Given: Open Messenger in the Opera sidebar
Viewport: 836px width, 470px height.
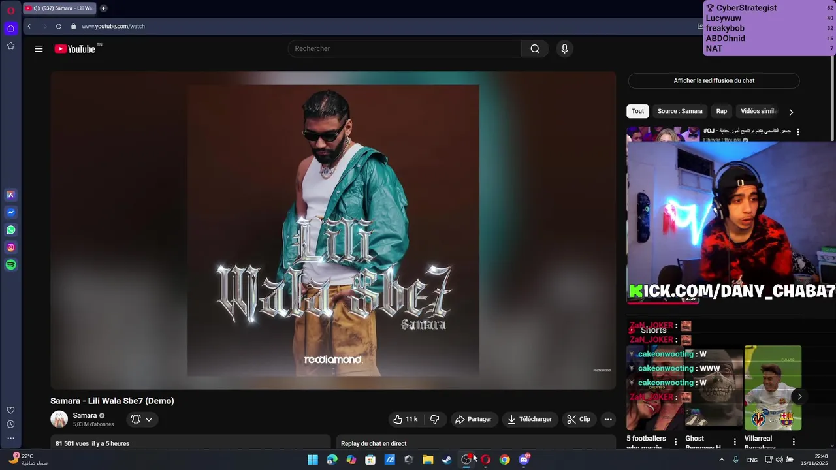Looking at the screenshot, I should (10, 212).
